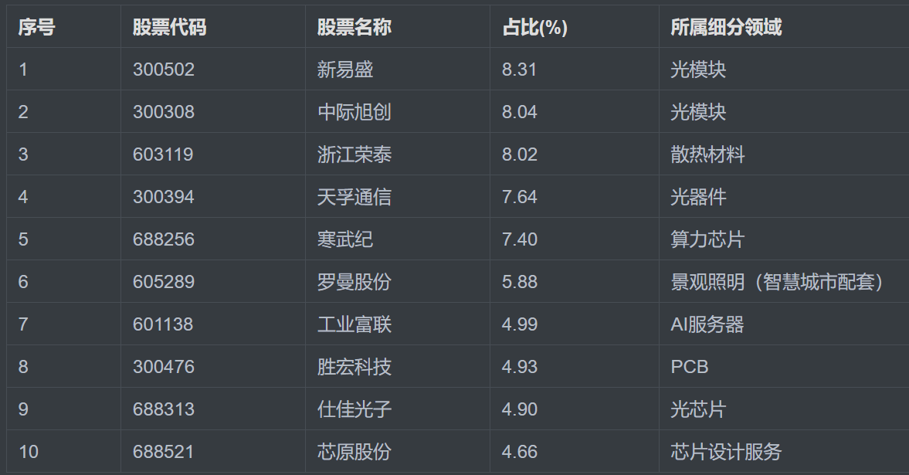The image size is (909, 475).
Task: Click the 股票代码 column header
Action: pos(169,27)
